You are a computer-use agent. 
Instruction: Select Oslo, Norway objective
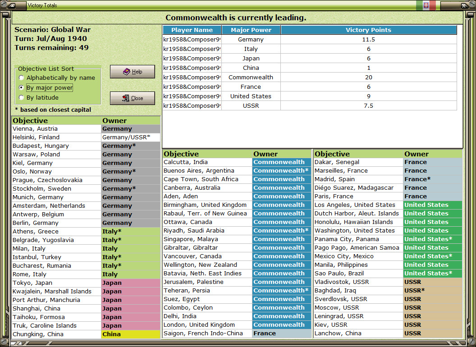coord(56,172)
